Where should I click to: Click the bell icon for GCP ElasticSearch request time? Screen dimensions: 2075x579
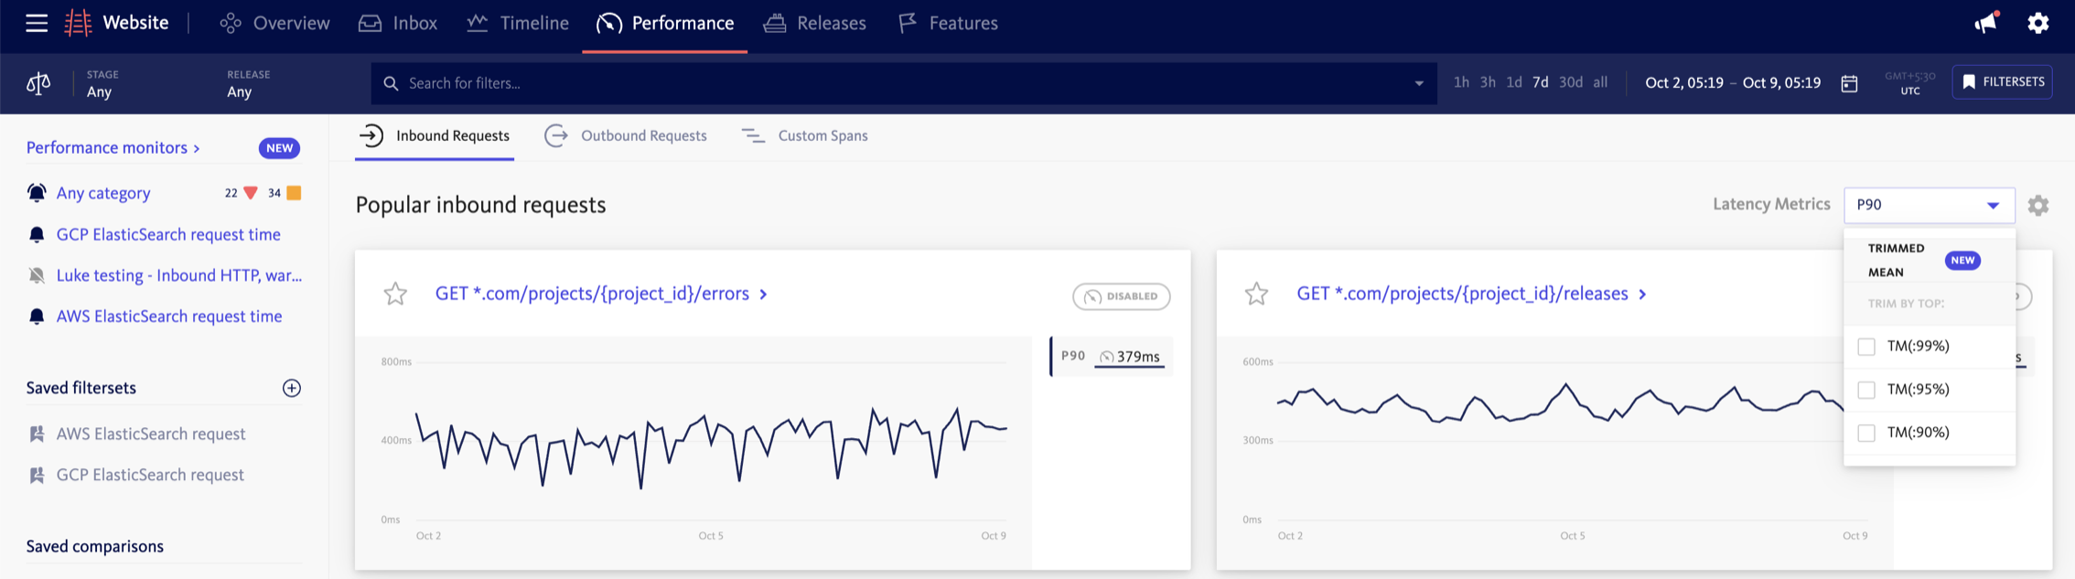tap(37, 235)
